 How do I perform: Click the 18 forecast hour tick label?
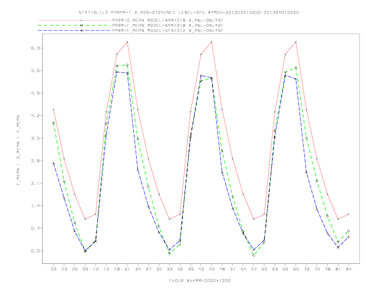tap(117, 269)
